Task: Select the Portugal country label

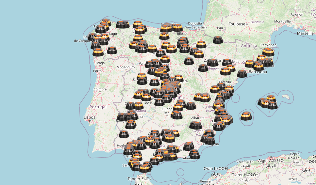Action: (98, 107)
